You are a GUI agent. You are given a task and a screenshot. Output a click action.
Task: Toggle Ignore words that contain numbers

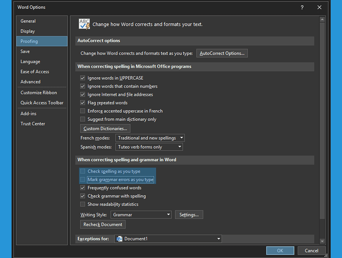pos(83,86)
